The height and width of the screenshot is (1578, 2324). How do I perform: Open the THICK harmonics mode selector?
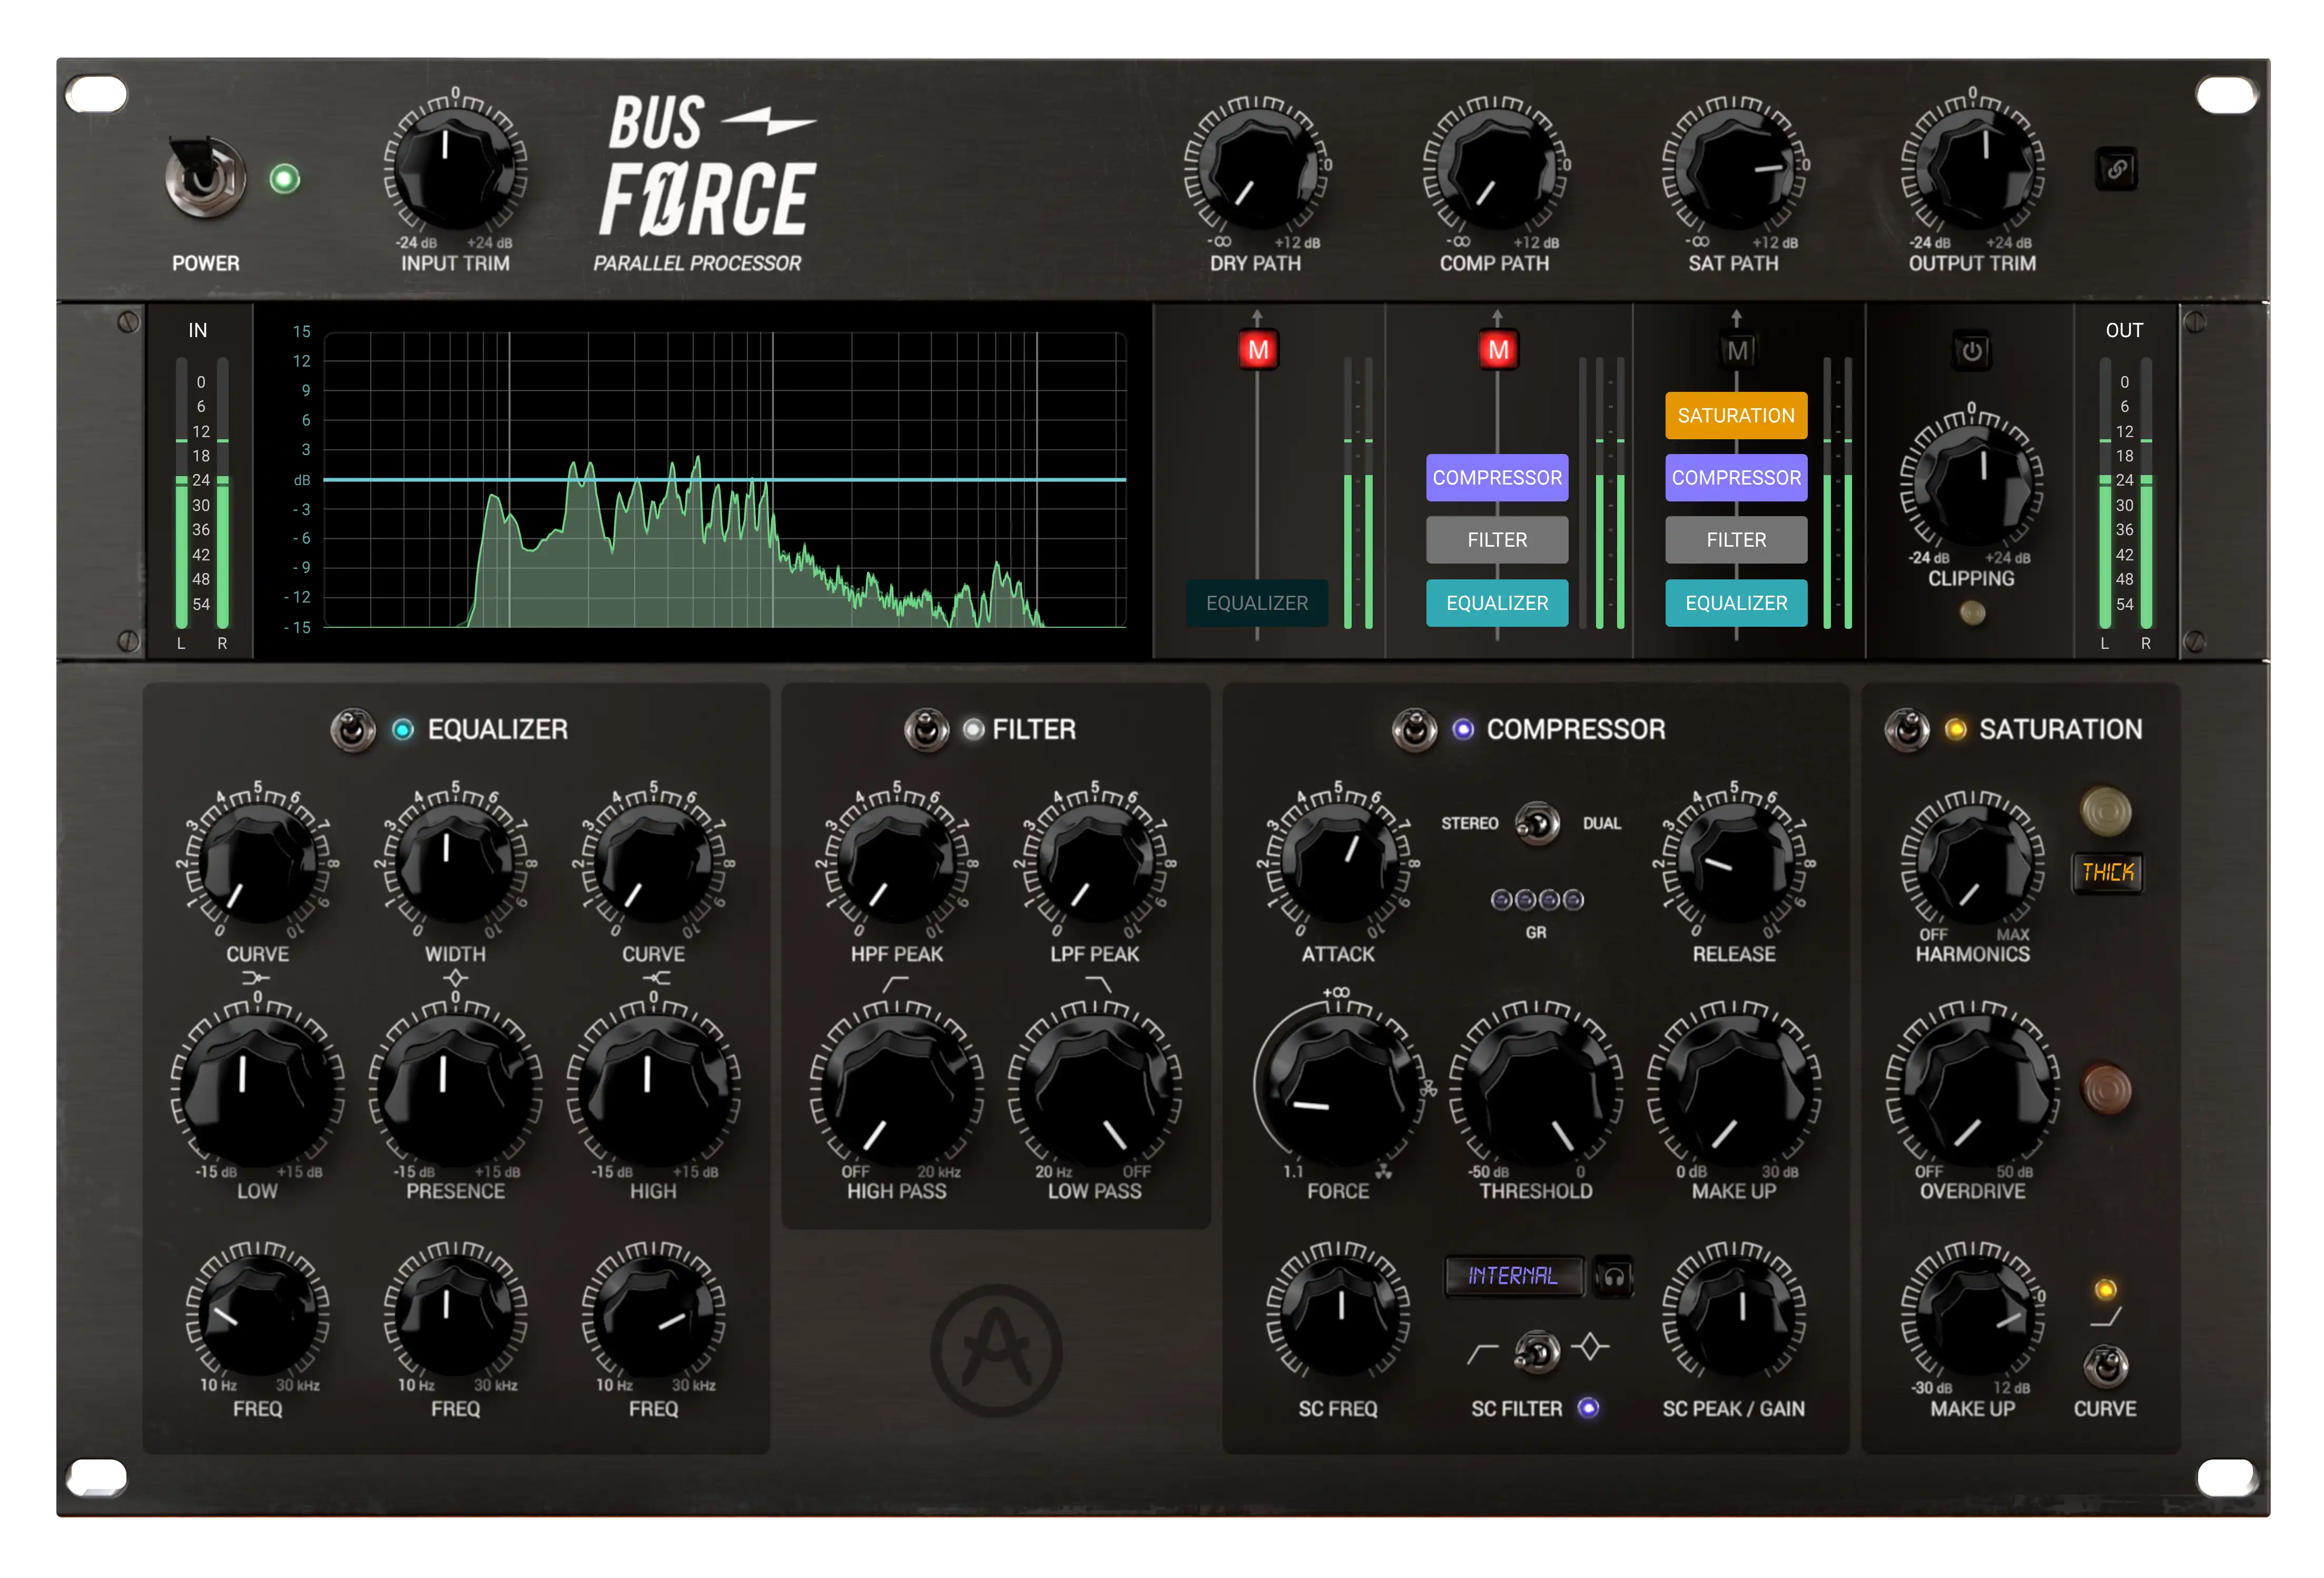[2107, 872]
